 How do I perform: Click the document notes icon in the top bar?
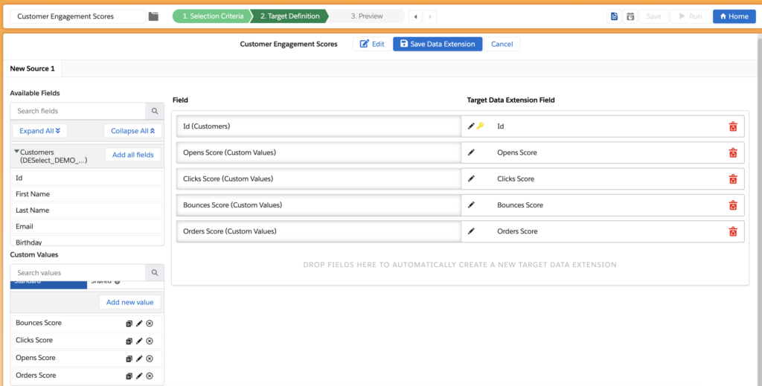tap(614, 16)
